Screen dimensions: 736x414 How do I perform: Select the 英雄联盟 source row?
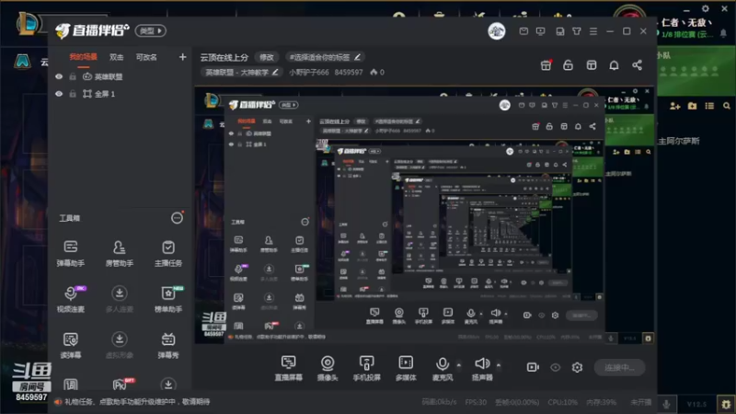[120, 76]
